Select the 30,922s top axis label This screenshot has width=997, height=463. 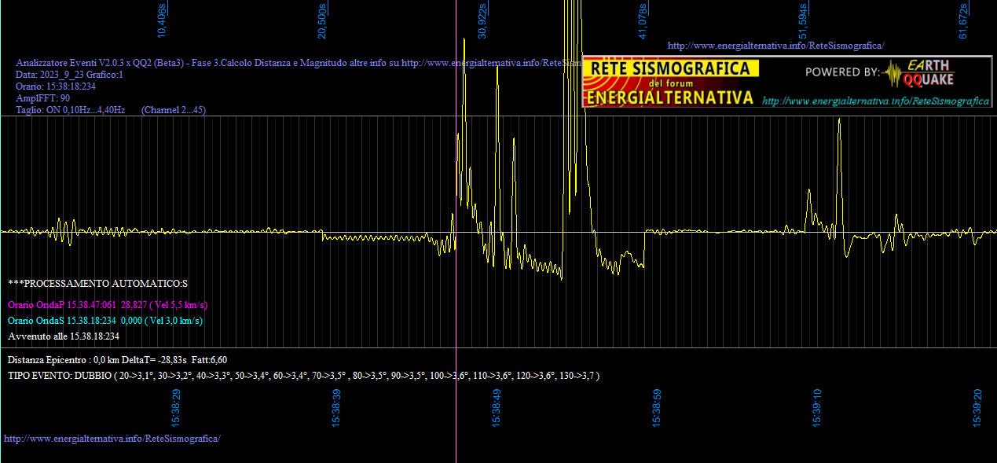(x=482, y=21)
